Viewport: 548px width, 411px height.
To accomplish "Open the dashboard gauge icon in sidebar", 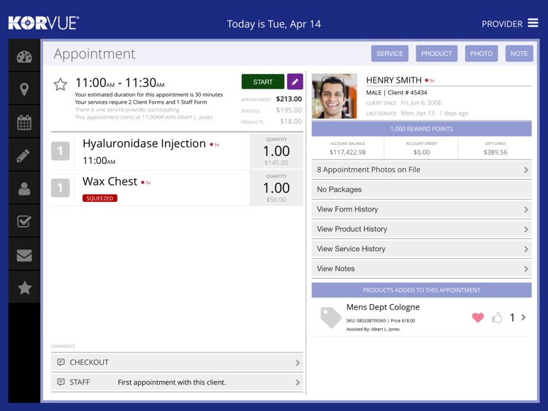I will coord(24,56).
